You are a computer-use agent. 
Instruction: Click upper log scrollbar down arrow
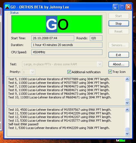(127, 103)
